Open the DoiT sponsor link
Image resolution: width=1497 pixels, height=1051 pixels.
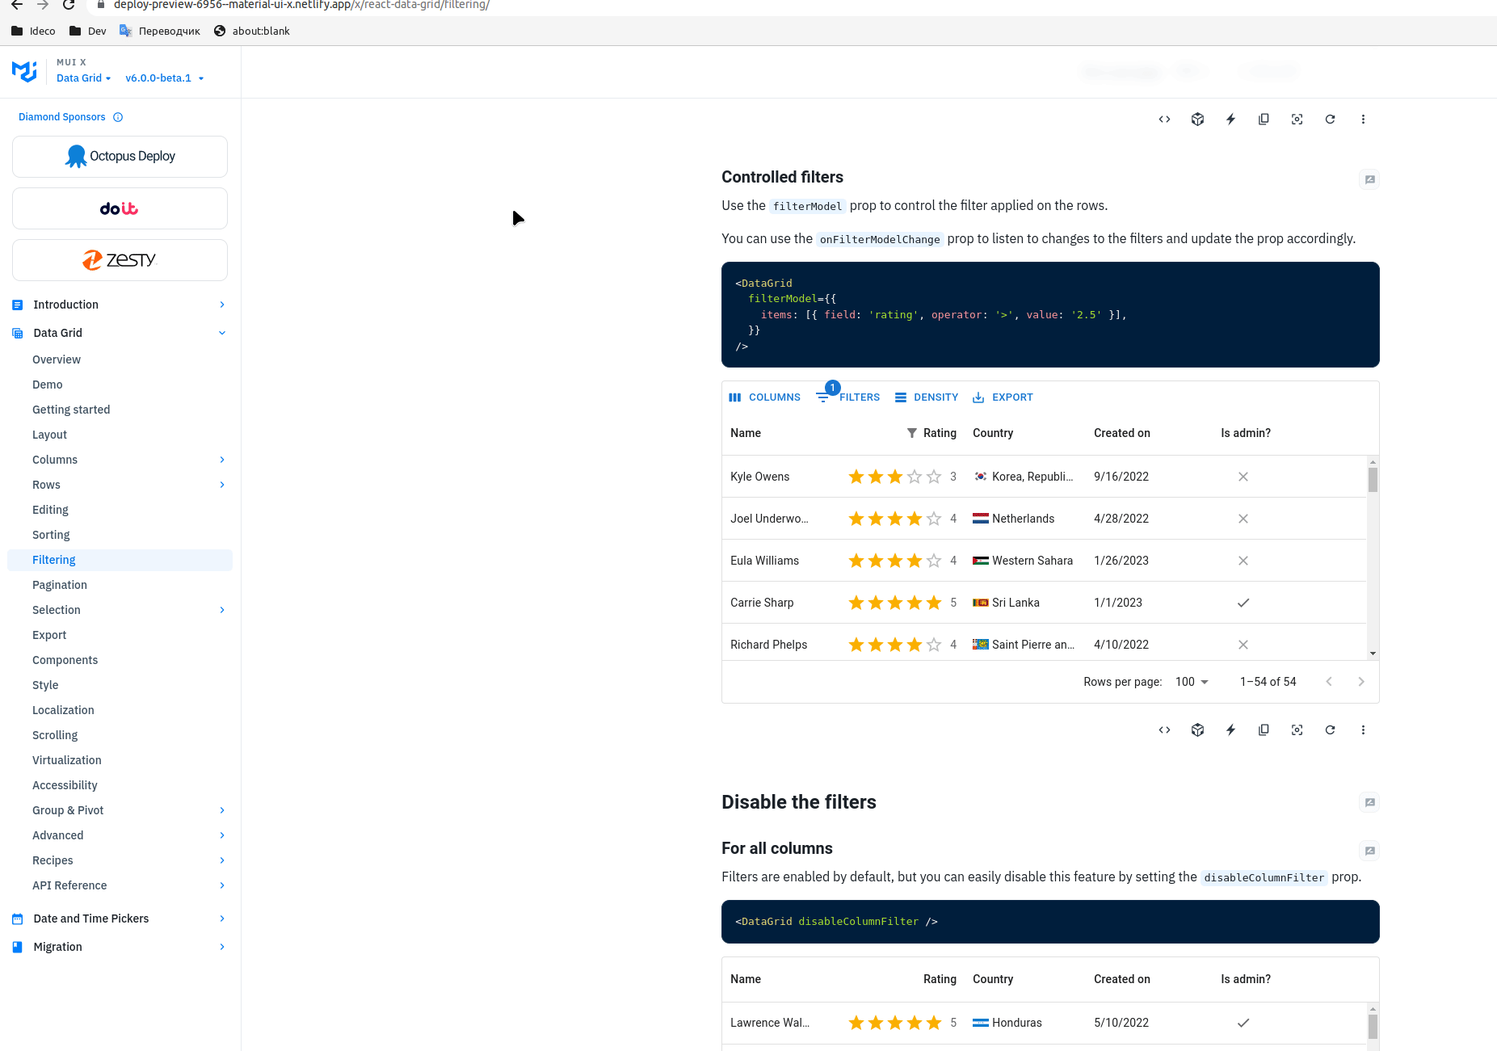pos(120,208)
